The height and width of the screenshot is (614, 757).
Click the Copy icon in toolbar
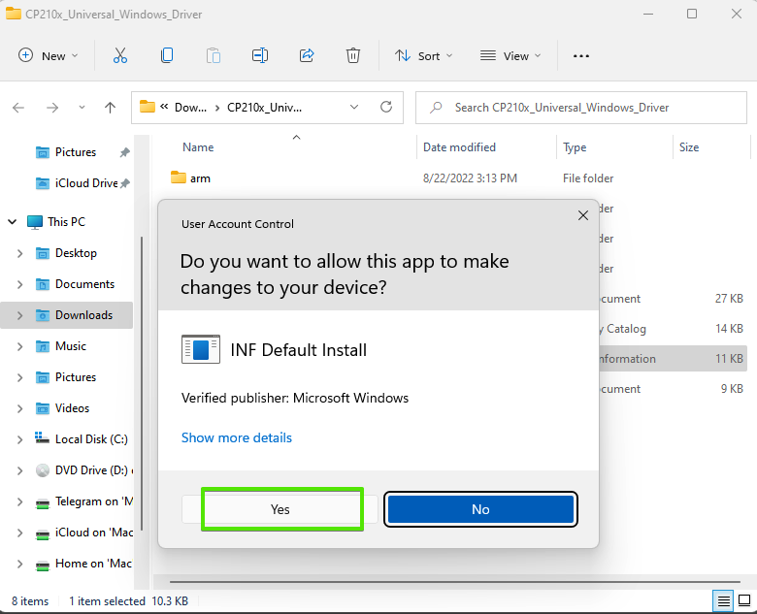pos(167,56)
